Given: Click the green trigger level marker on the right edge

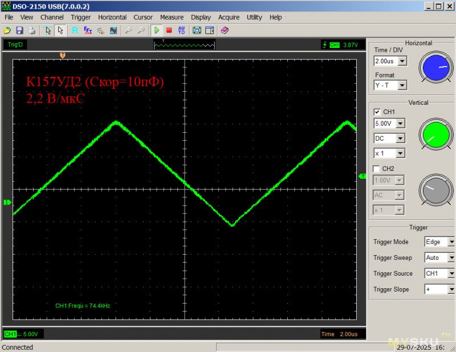Looking at the screenshot, I should tap(362, 176).
